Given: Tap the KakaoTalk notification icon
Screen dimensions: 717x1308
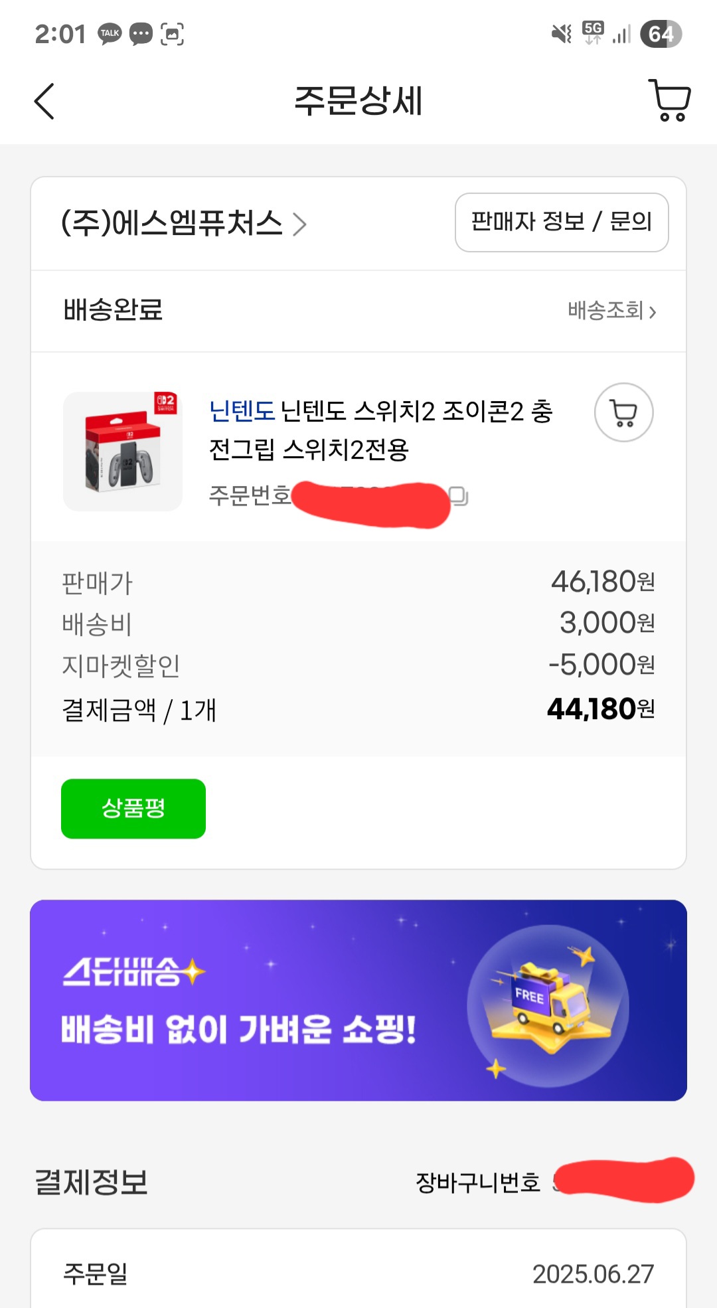Looking at the screenshot, I should (x=110, y=34).
